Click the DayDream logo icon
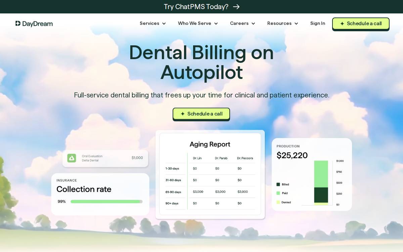This screenshot has width=403, height=252. pyautogui.click(x=18, y=24)
